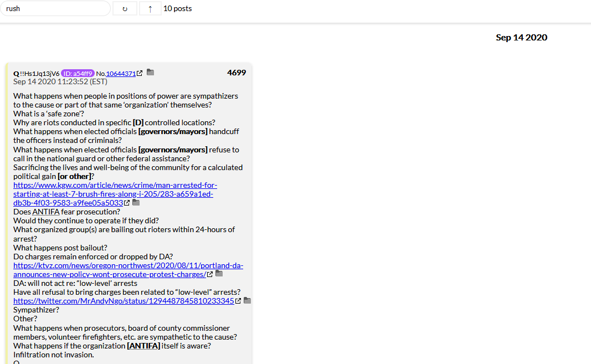Click the Q !!Hs1Jq13jV6 tripcode
The height and width of the screenshot is (364, 591).
click(36, 74)
